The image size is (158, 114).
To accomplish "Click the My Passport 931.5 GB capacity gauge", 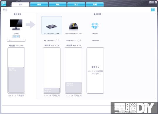I will (52, 70).
